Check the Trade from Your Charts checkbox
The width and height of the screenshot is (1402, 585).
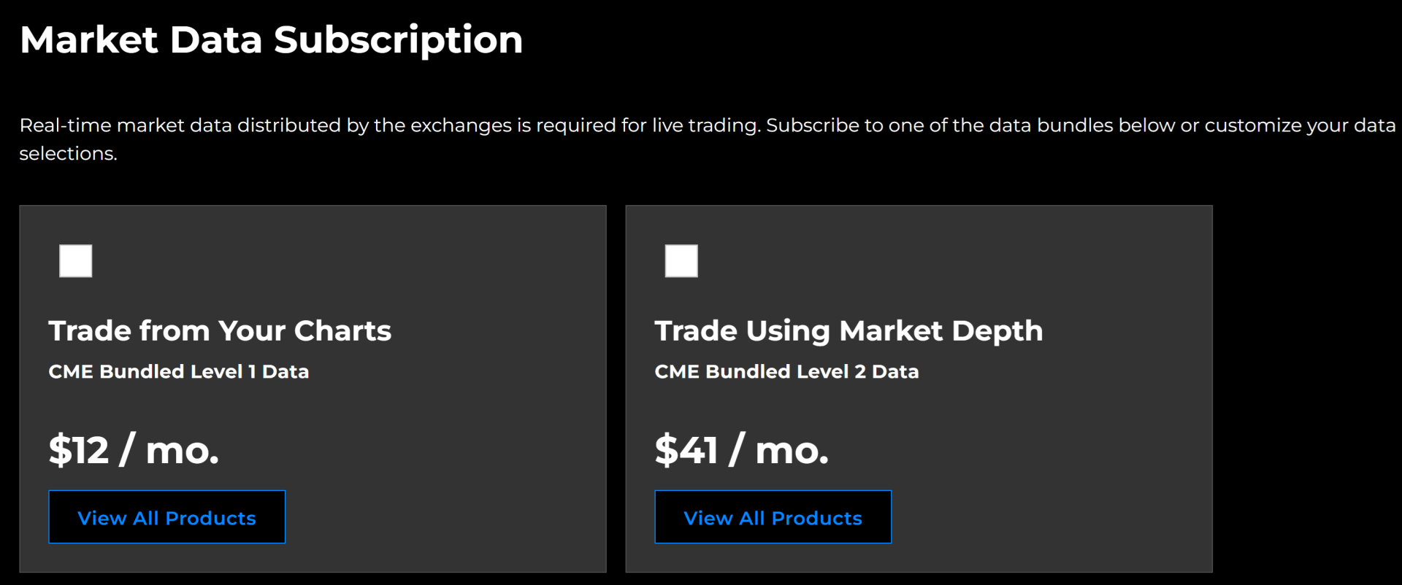tap(76, 261)
